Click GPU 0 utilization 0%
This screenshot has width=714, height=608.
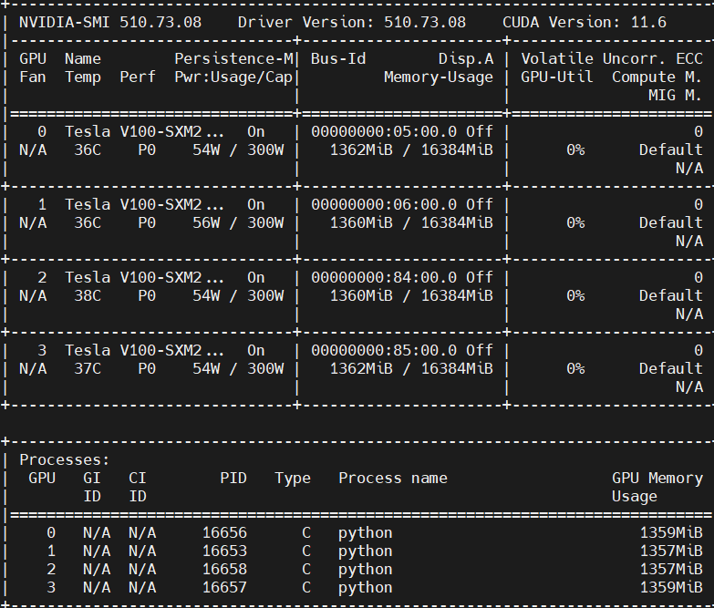(575, 150)
